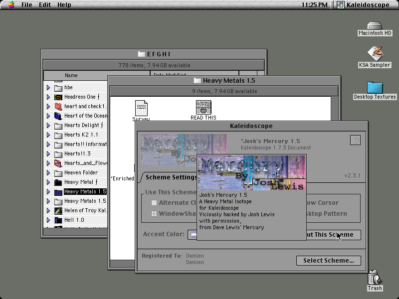Click the icon beside Headress One ƒ
Screen dimensions: 399x299
click(58, 97)
